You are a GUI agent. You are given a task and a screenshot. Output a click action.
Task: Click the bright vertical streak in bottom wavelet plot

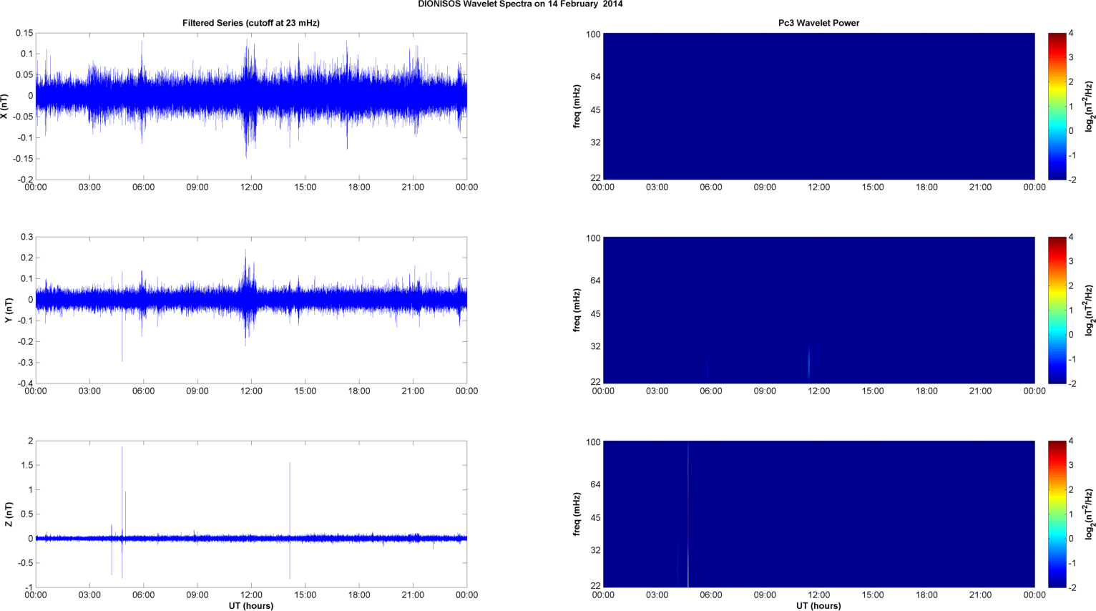[x=688, y=514]
